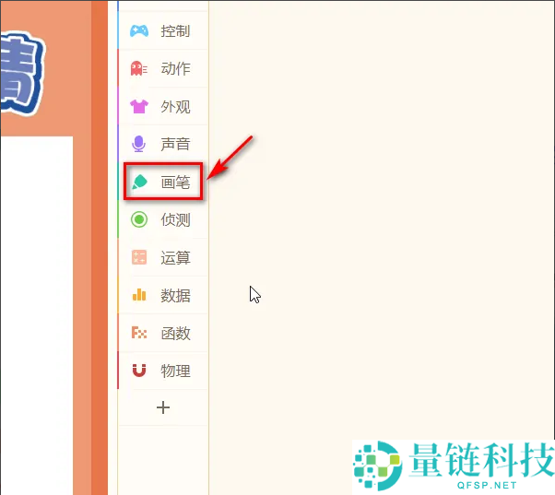Viewport: 555px width, 495px height.
Task: Open the 数据 category label
Action: (x=175, y=295)
